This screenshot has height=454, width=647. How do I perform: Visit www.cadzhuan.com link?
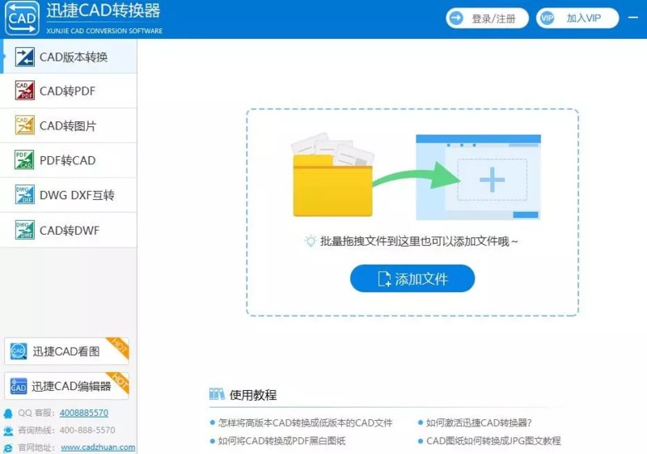(98, 448)
